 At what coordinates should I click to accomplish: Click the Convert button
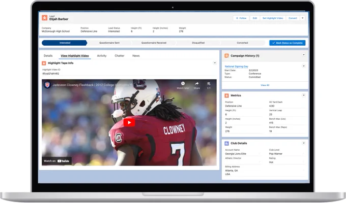tap(293, 18)
